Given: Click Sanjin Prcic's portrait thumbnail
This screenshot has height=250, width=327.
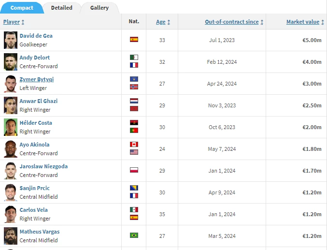Looking at the screenshot, I should [x=11, y=192].
